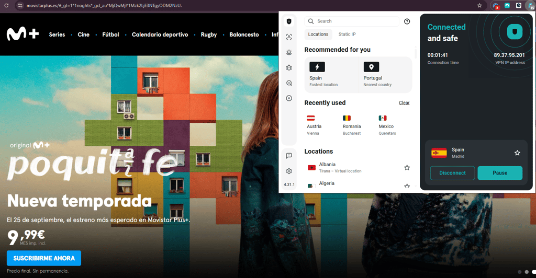Click the SUSCRIBIRME AHORA button

pos(44,258)
